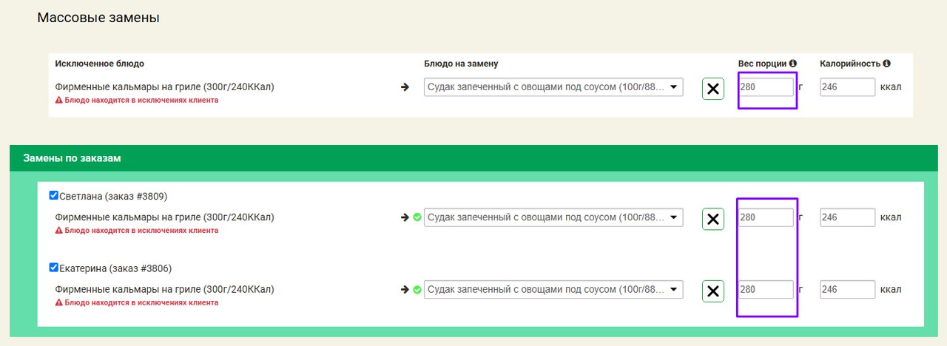Uncheck Екатерина (заказ #3806) checkbox

tap(53, 268)
